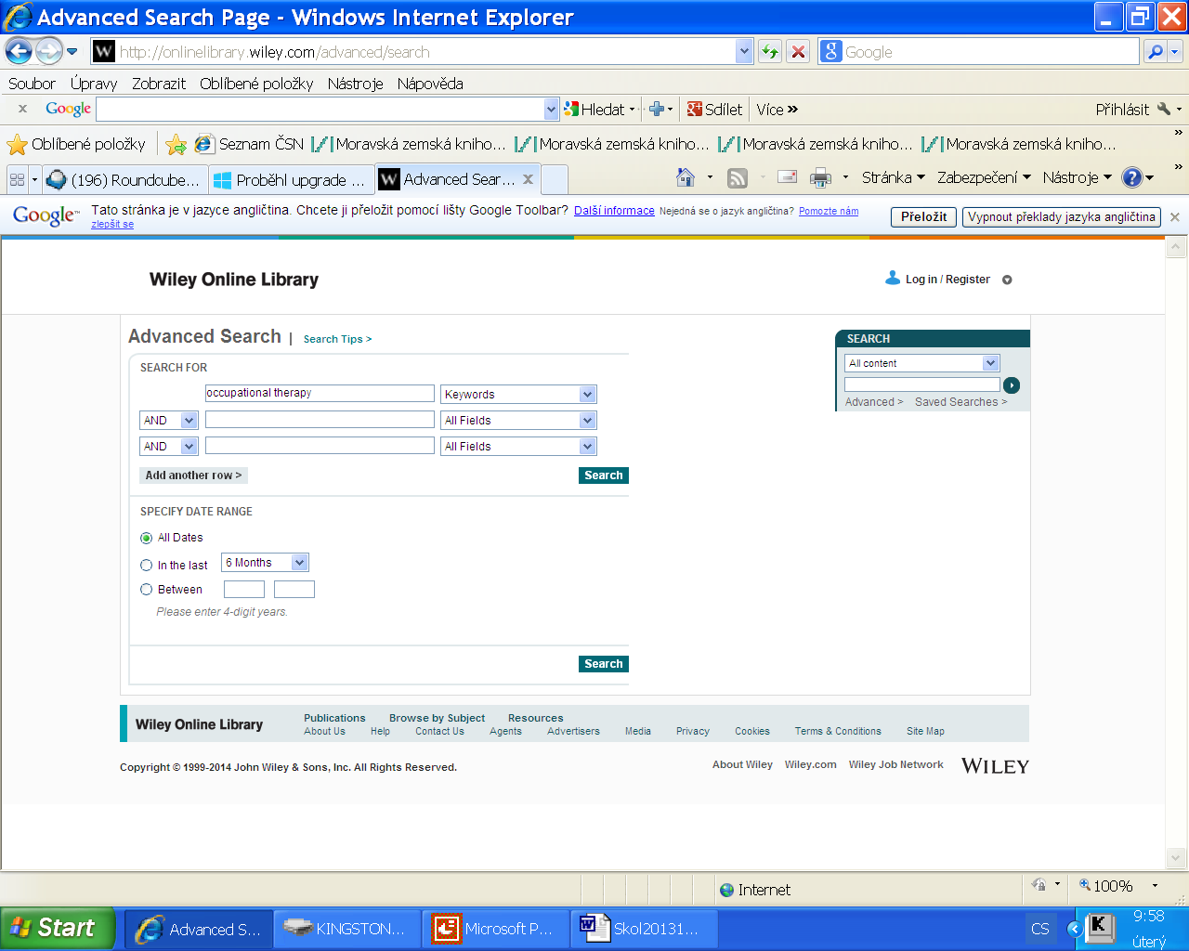Click Vypnout překlady jazyka angličtina button
Screen dimensions: 1189x951
coord(1062,217)
